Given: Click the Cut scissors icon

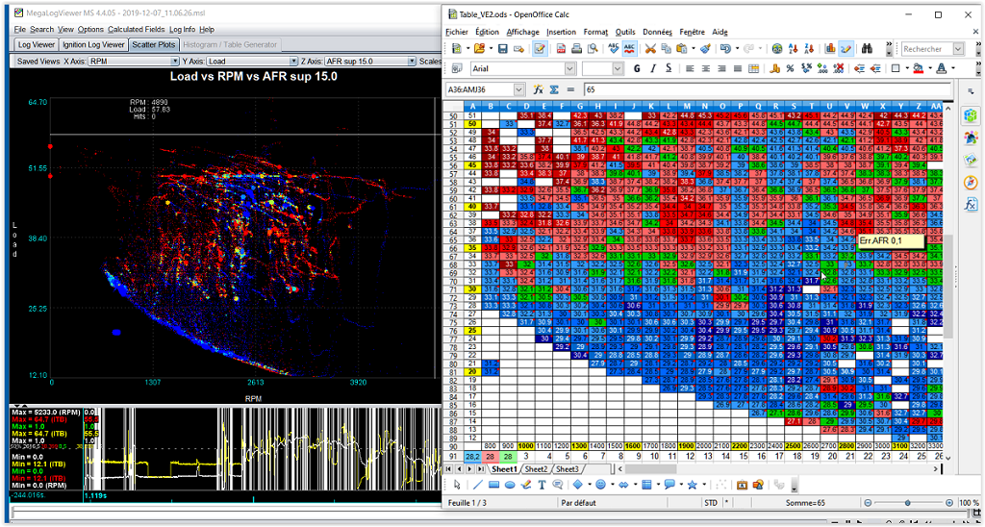Looking at the screenshot, I should (651, 48).
